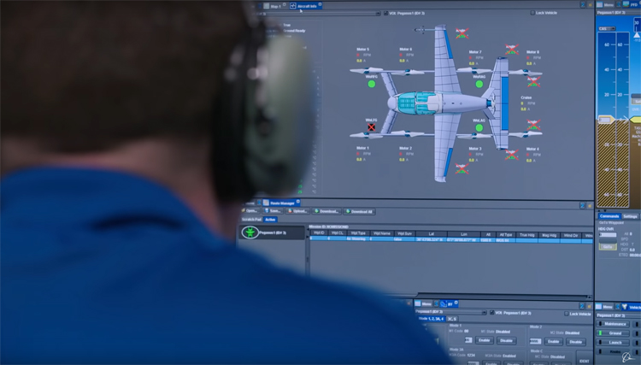
Task: Click Wpt Type column header
Action: (x=358, y=233)
